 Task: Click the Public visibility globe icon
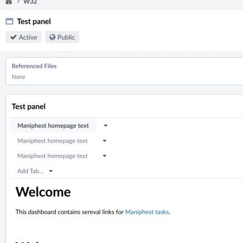point(52,37)
